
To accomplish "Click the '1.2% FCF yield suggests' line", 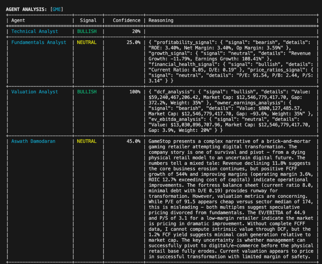I will [x=230, y=235].
